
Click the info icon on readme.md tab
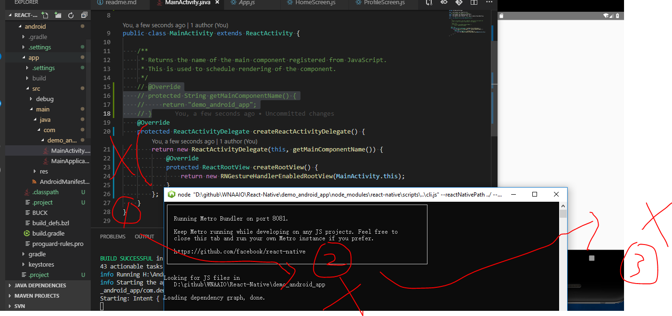point(100,3)
